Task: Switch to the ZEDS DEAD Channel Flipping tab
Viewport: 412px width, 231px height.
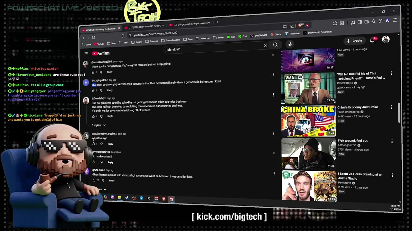Action: (x=144, y=26)
